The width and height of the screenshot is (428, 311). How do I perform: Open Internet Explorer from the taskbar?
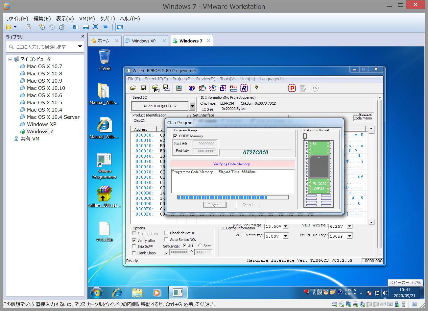[117, 292]
